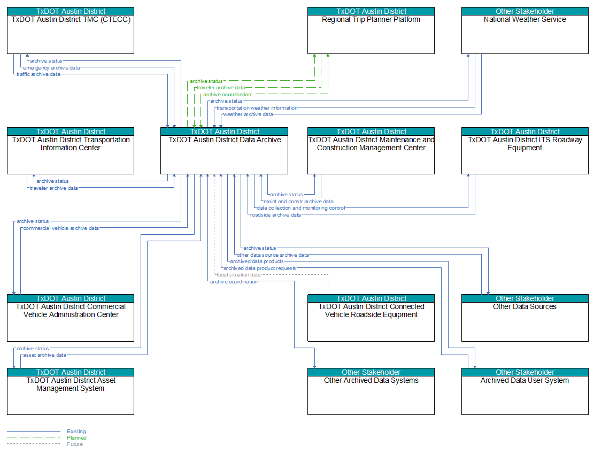Click the 'Planned' legend entry
Image resolution: width=594 pixels, height=454 pixels.
76,438
